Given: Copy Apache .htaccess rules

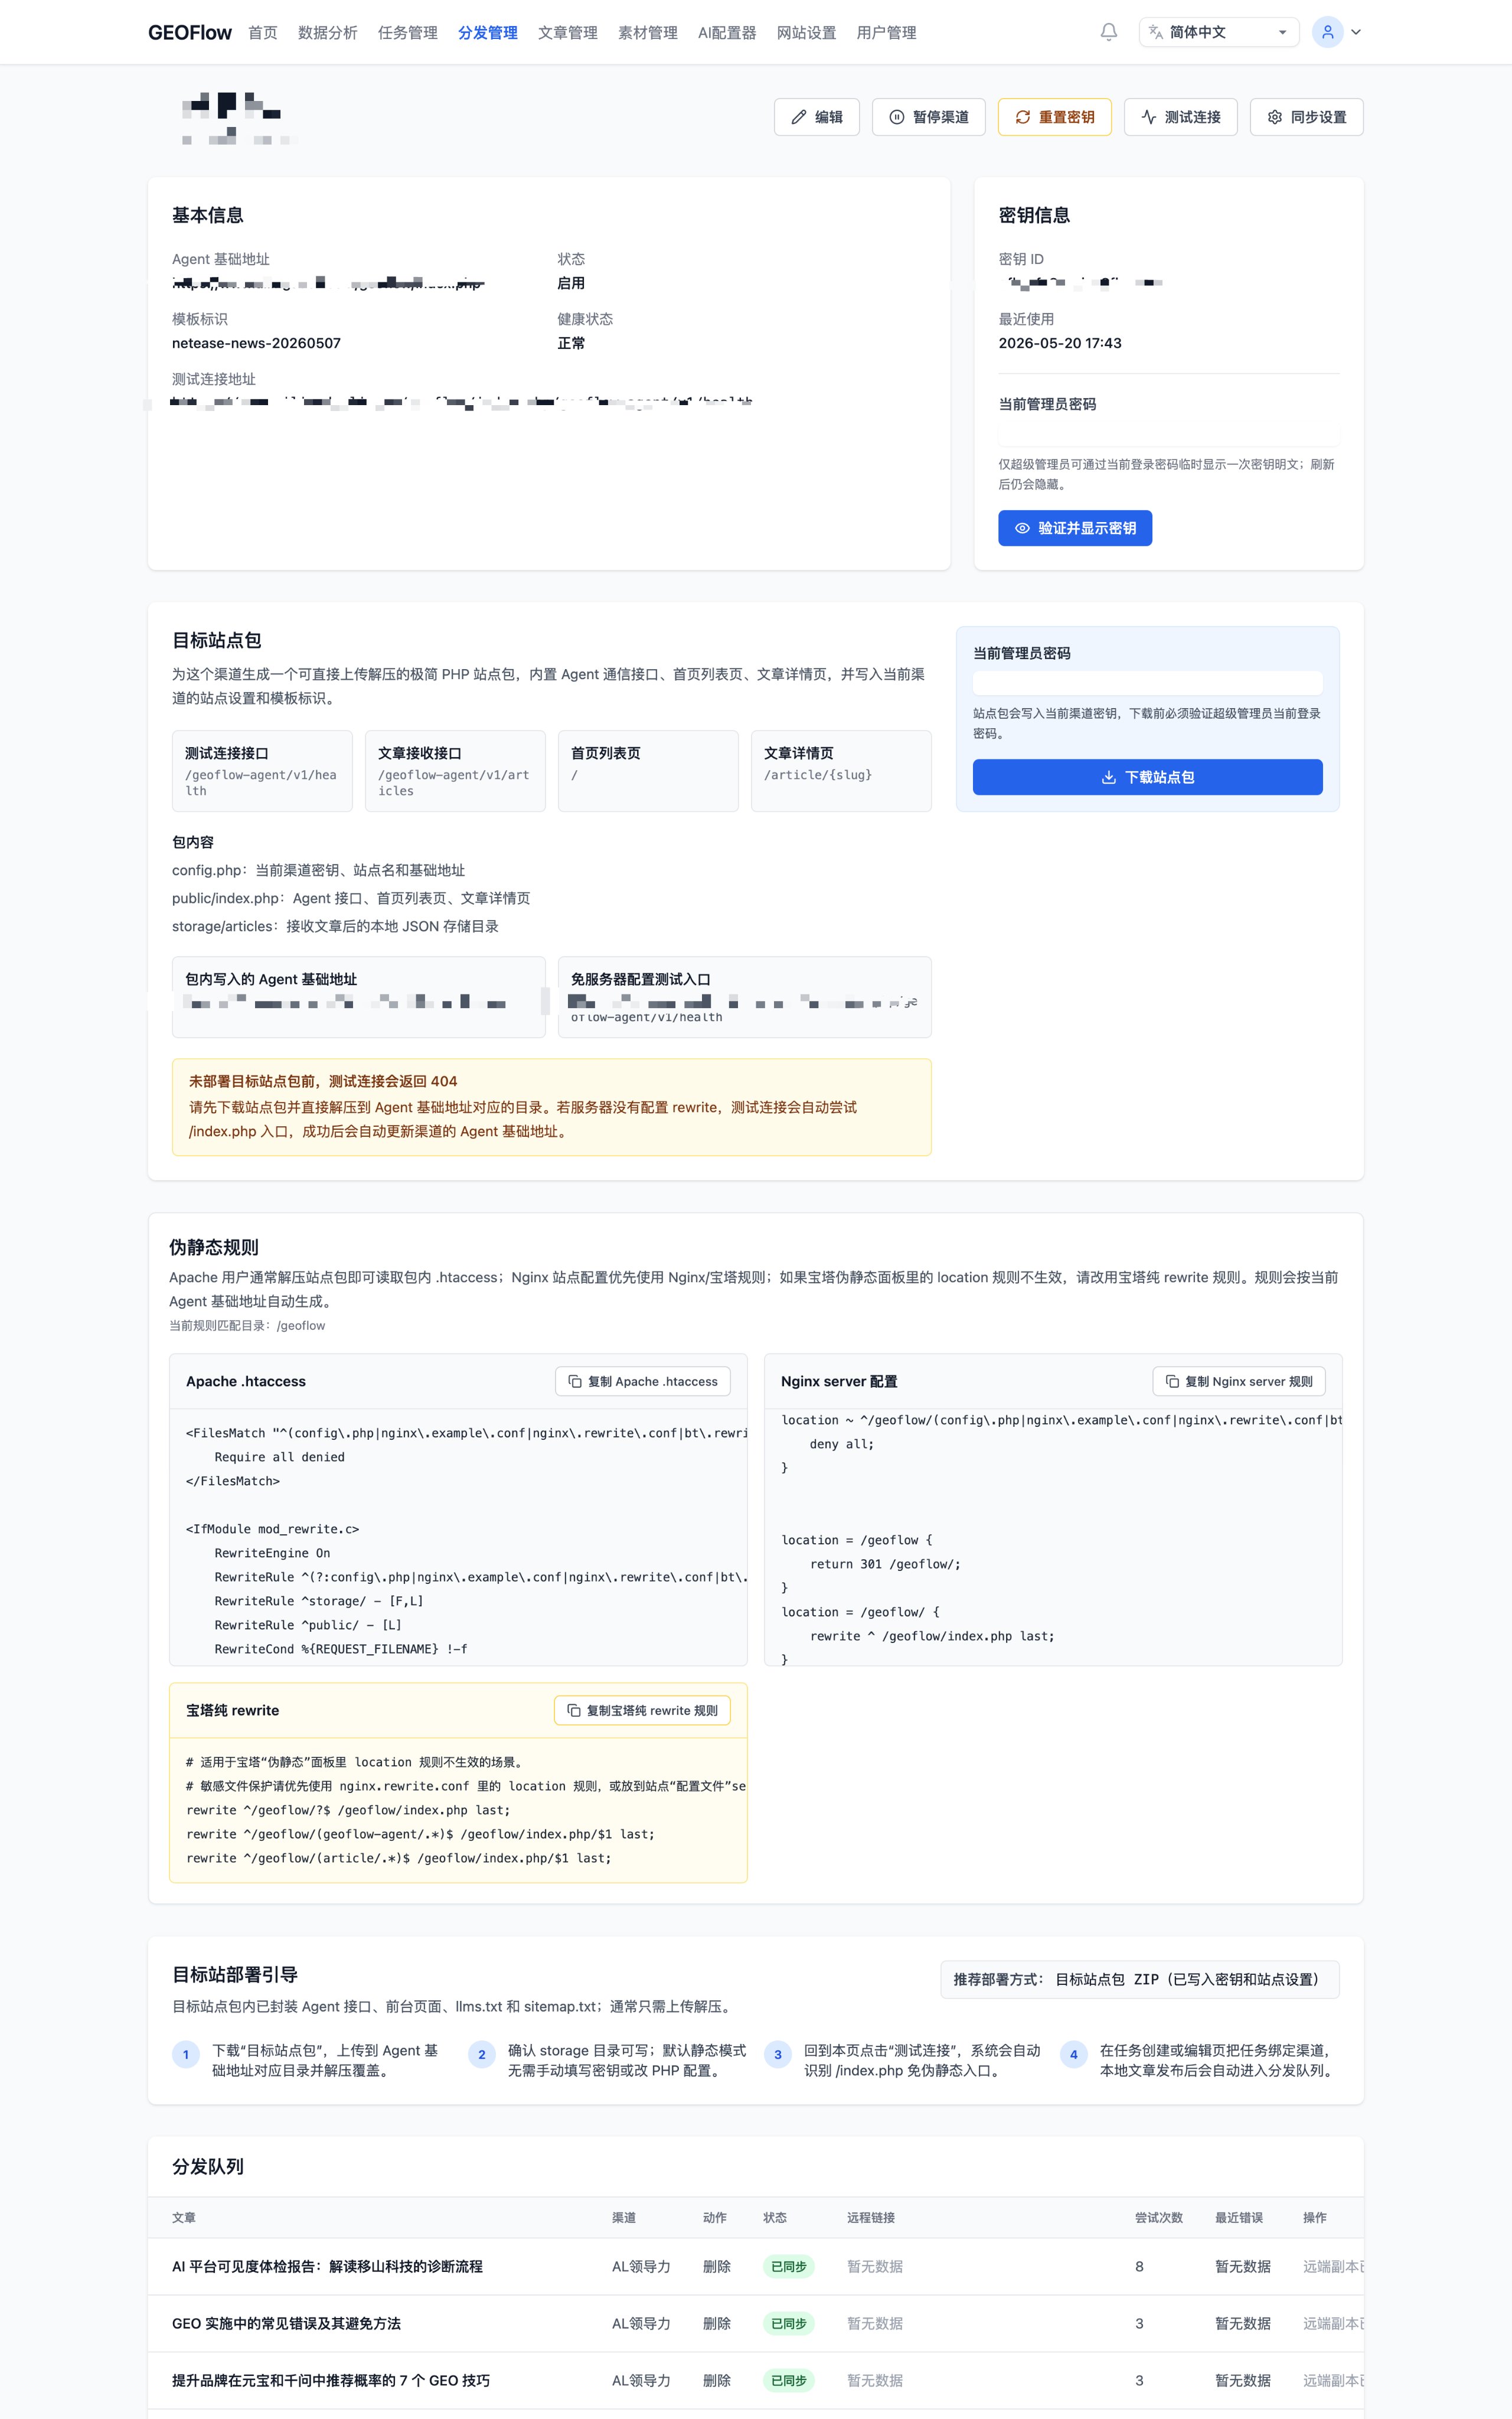Looking at the screenshot, I should (x=643, y=1381).
